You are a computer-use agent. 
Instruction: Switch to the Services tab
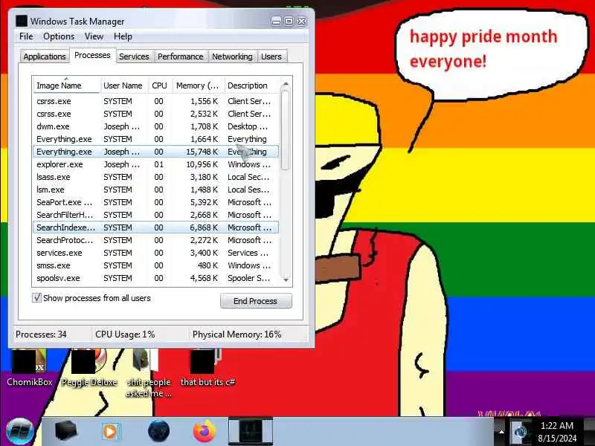134,56
